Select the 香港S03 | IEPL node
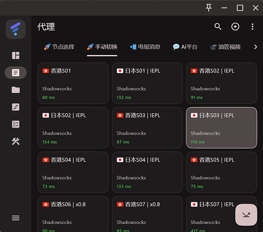 [147, 128]
